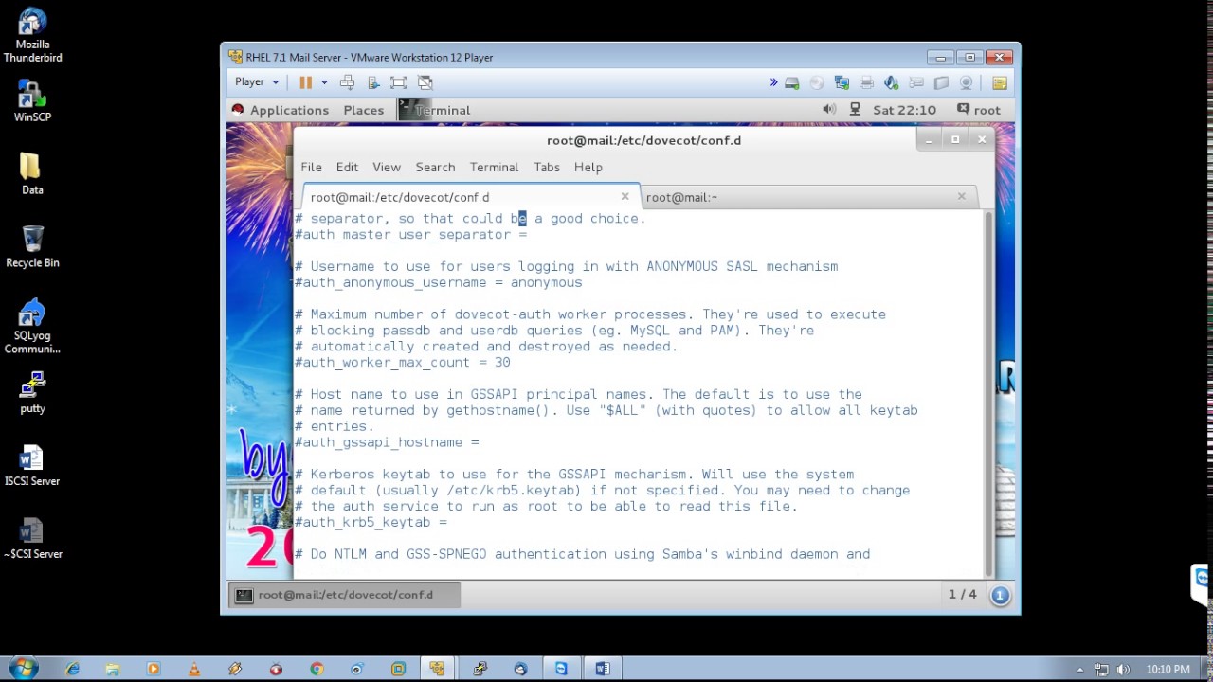The image size is (1213, 682).
Task: Open Windows volume tray icon
Action: coord(1123,670)
